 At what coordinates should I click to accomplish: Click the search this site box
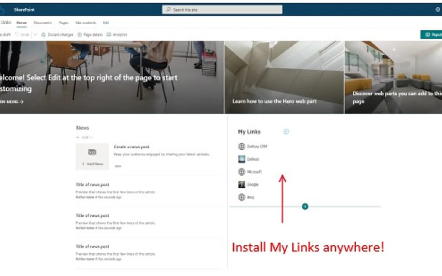pyautogui.click(x=222, y=10)
